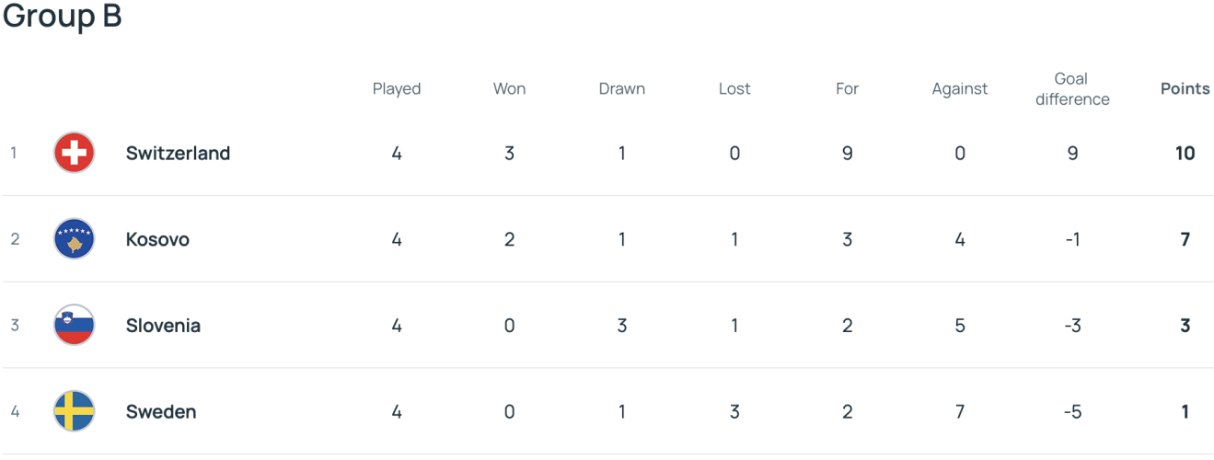Screen dimensions: 1214x460
Task: Click the Goal difference column header
Action: pos(1072,88)
